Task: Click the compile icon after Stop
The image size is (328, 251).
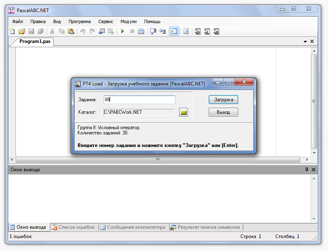Action: coord(141,31)
